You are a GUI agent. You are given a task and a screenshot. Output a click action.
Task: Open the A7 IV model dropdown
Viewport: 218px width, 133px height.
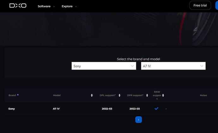(x=173, y=66)
